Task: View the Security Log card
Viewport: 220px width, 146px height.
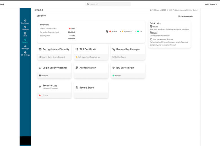Action: click(x=54, y=87)
